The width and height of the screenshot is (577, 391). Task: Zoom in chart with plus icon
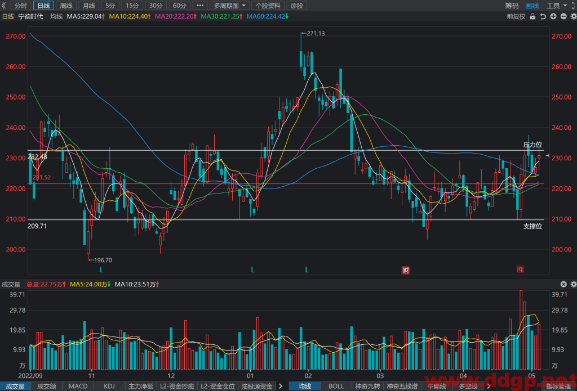[x=553, y=16]
